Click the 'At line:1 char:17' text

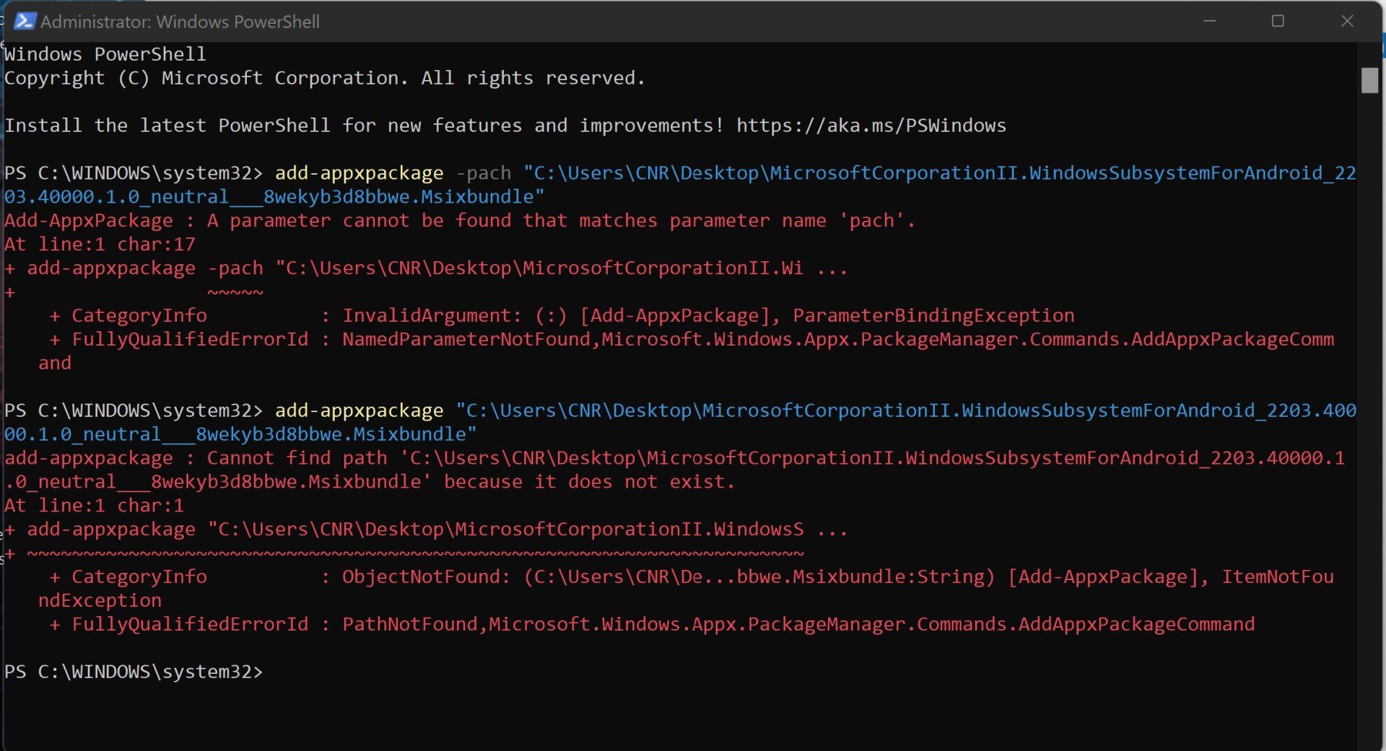(100, 245)
